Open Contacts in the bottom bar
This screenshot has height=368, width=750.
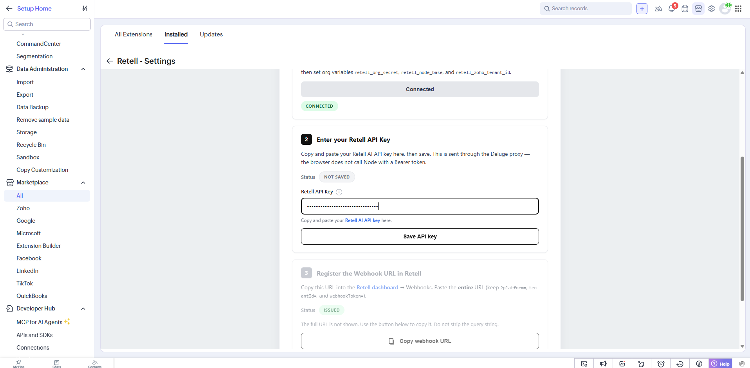click(95, 364)
